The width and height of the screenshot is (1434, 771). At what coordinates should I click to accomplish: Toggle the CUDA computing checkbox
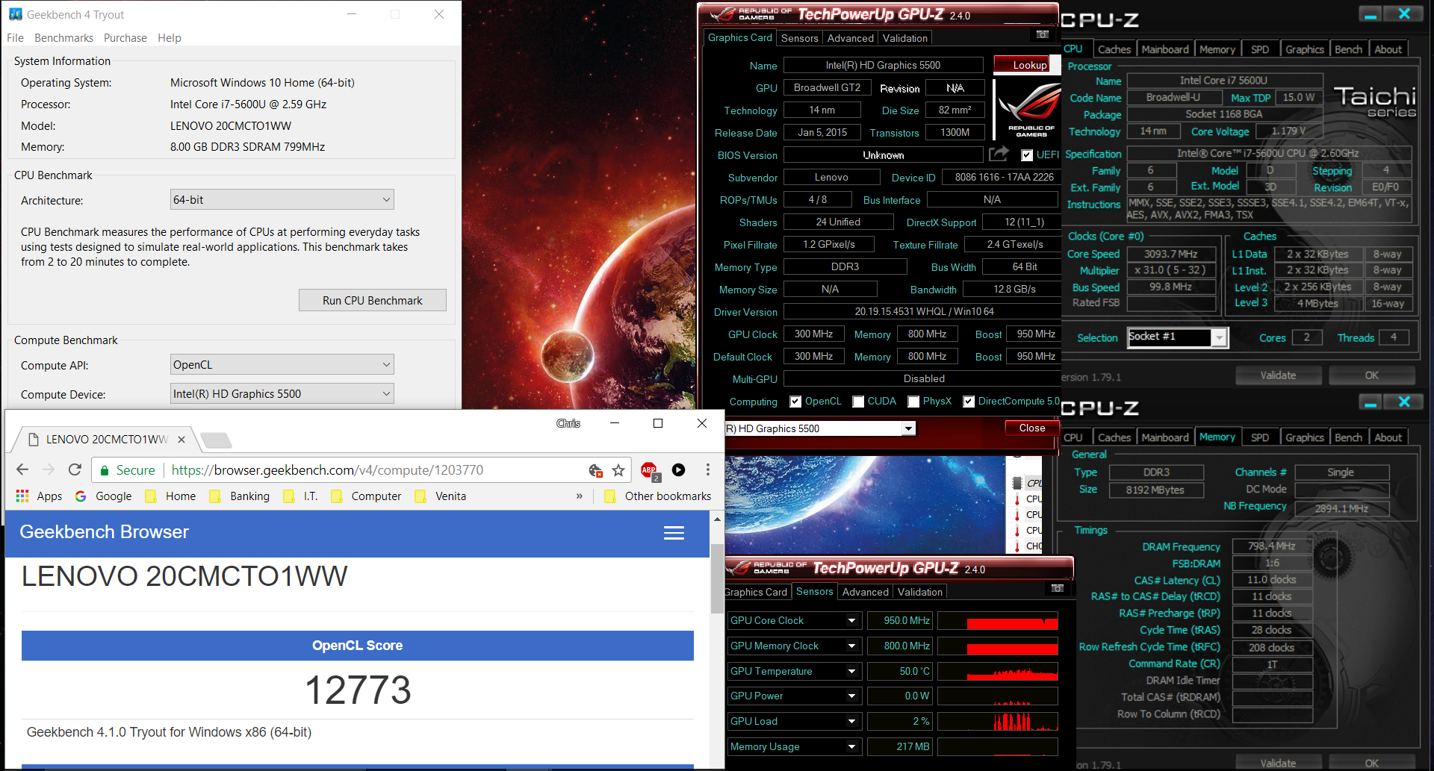click(x=858, y=402)
